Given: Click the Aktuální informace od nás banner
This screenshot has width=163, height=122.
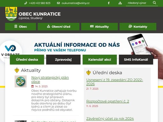Looking at the screenshot, I should pos(77,47).
